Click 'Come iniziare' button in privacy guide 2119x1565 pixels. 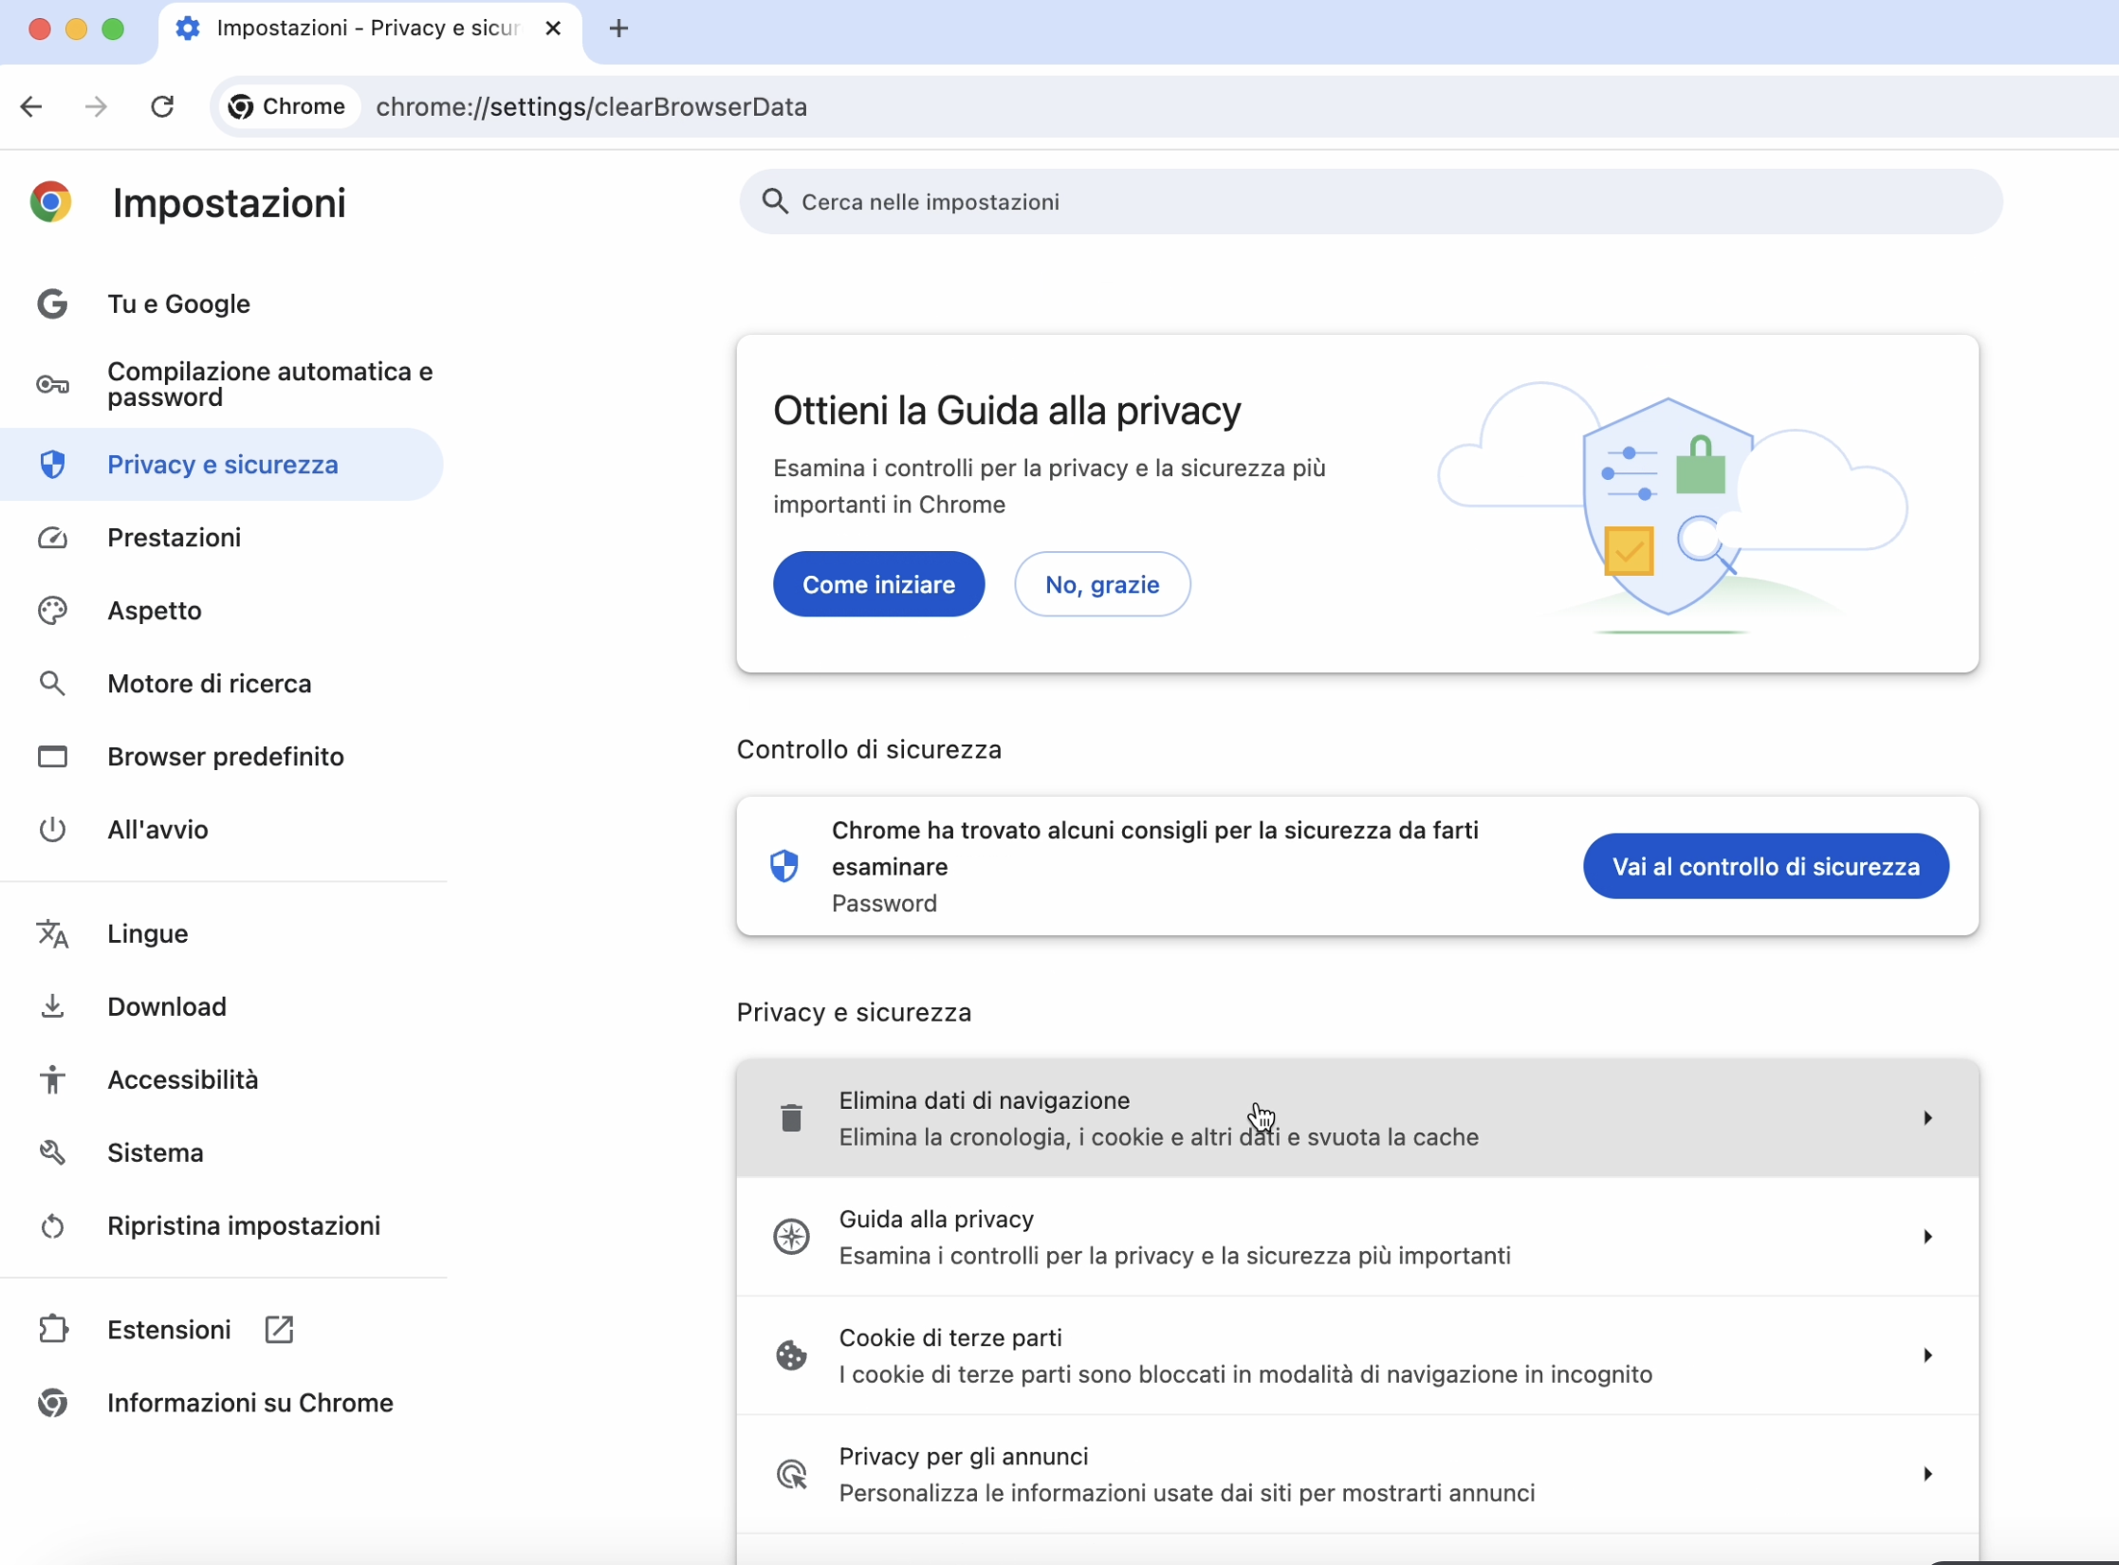click(880, 584)
